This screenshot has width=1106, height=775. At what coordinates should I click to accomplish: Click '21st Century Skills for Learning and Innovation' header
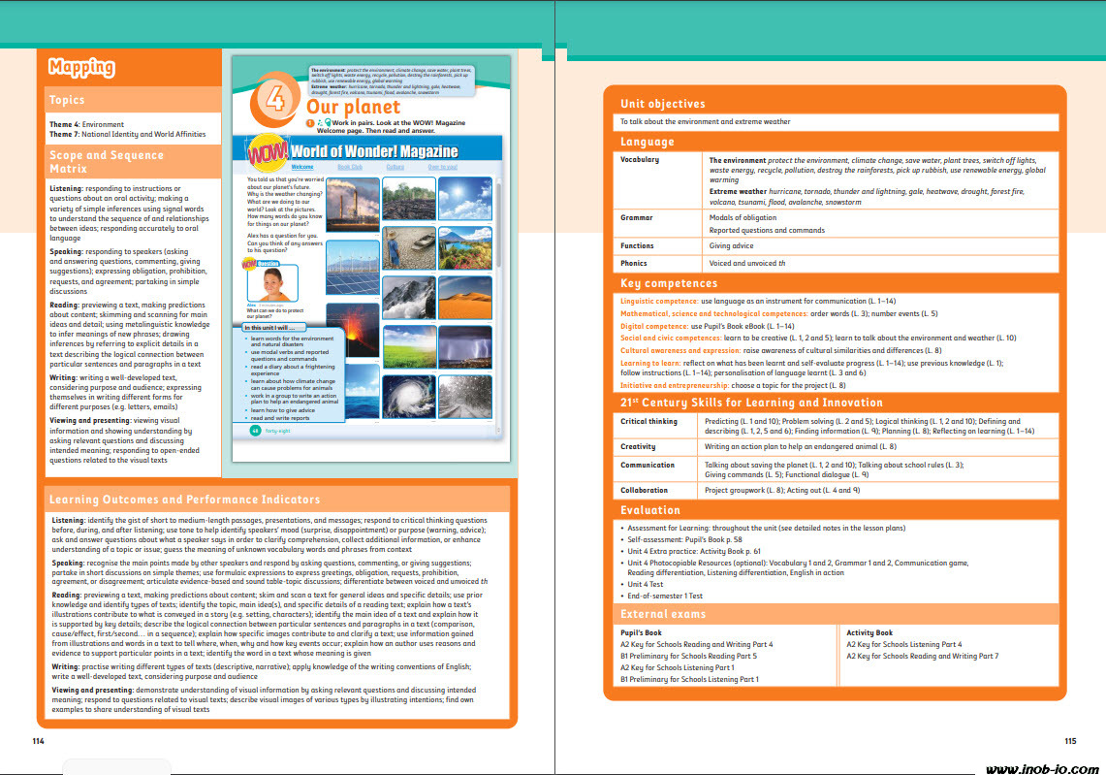(x=751, y=403)
